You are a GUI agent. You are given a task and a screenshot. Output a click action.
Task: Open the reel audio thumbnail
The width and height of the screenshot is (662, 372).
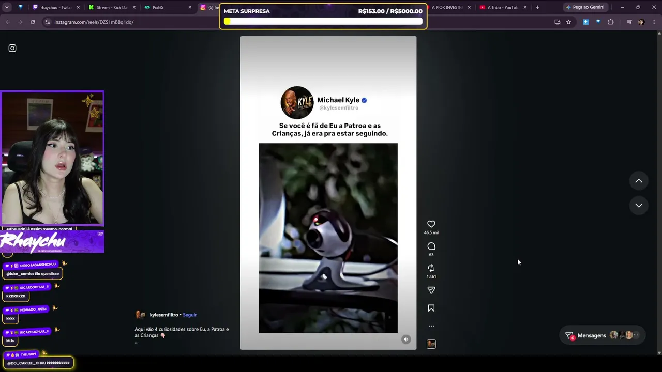431,344
